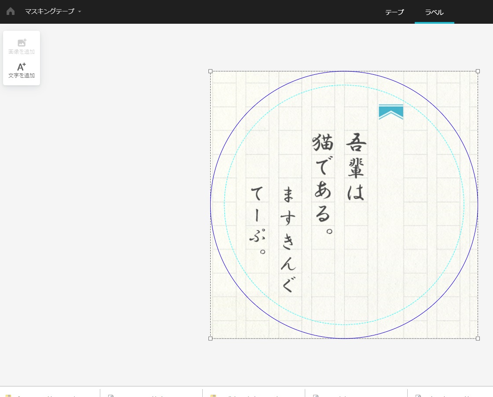Click the document icon on the second saved design

pyautogui.click(x=110, y=396)
